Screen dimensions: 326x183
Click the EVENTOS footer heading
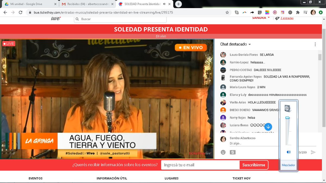(36, 178)
